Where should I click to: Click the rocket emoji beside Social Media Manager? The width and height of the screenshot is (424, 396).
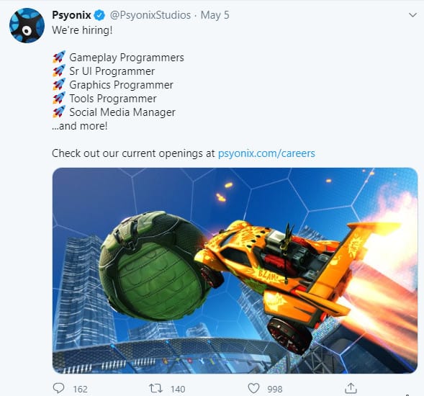point(59,112)
